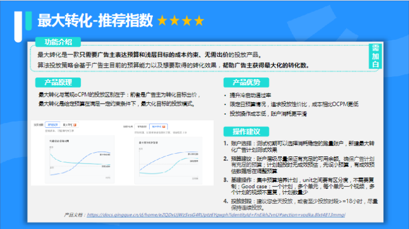Screen dimensions: 409x229
Task: Click the second star in the rating
Action: click(x=175, y=21)
